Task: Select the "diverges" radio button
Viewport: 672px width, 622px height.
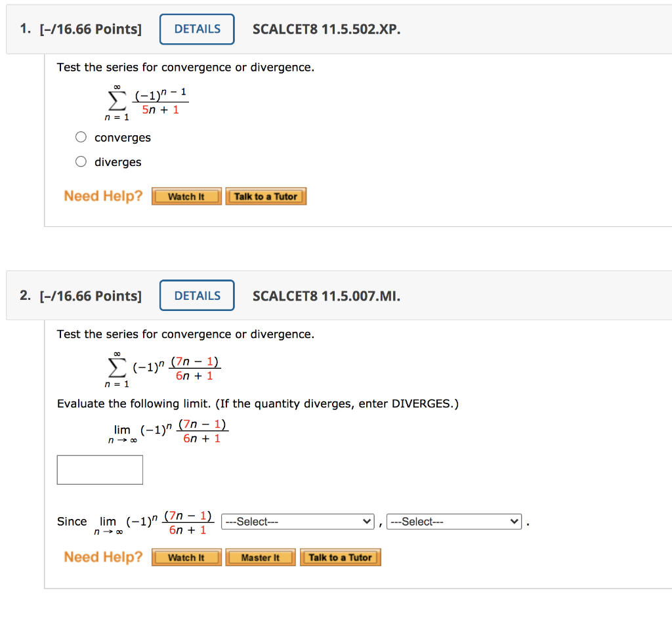Action: [81, 161]
